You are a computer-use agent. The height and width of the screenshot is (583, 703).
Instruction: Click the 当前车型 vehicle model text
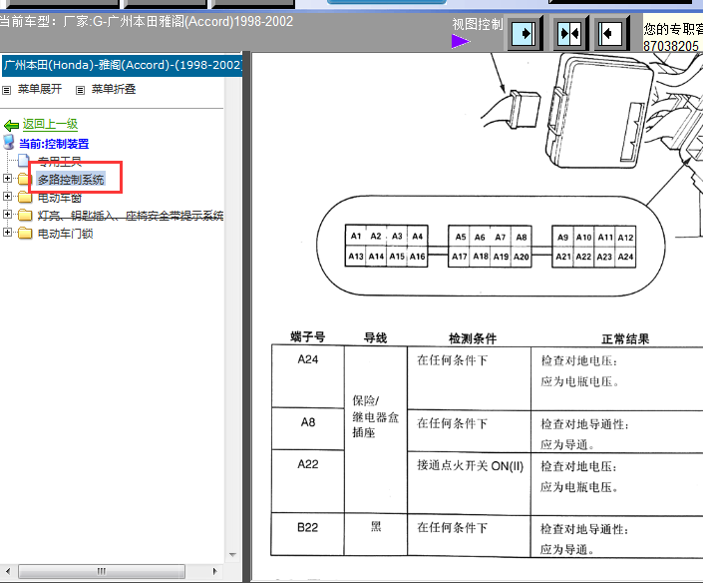click(x=147, y=21)
